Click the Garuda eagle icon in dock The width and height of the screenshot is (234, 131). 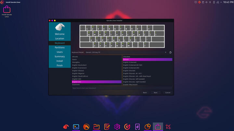tap(66, 127)
